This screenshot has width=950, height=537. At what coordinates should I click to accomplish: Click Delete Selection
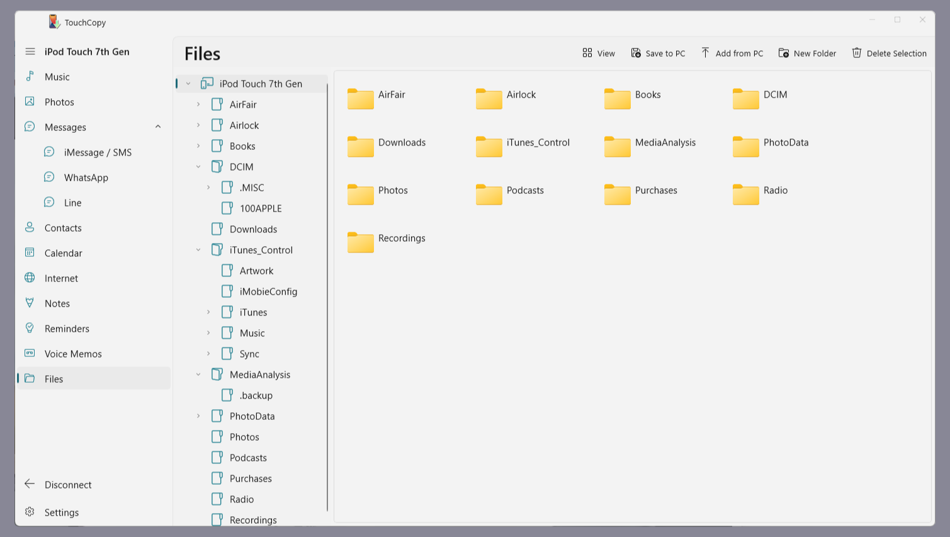click(889, 53)
